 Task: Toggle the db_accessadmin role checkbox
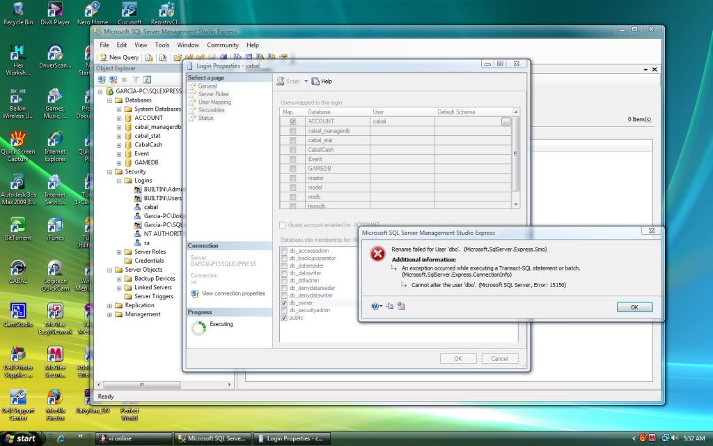(284, 251)
